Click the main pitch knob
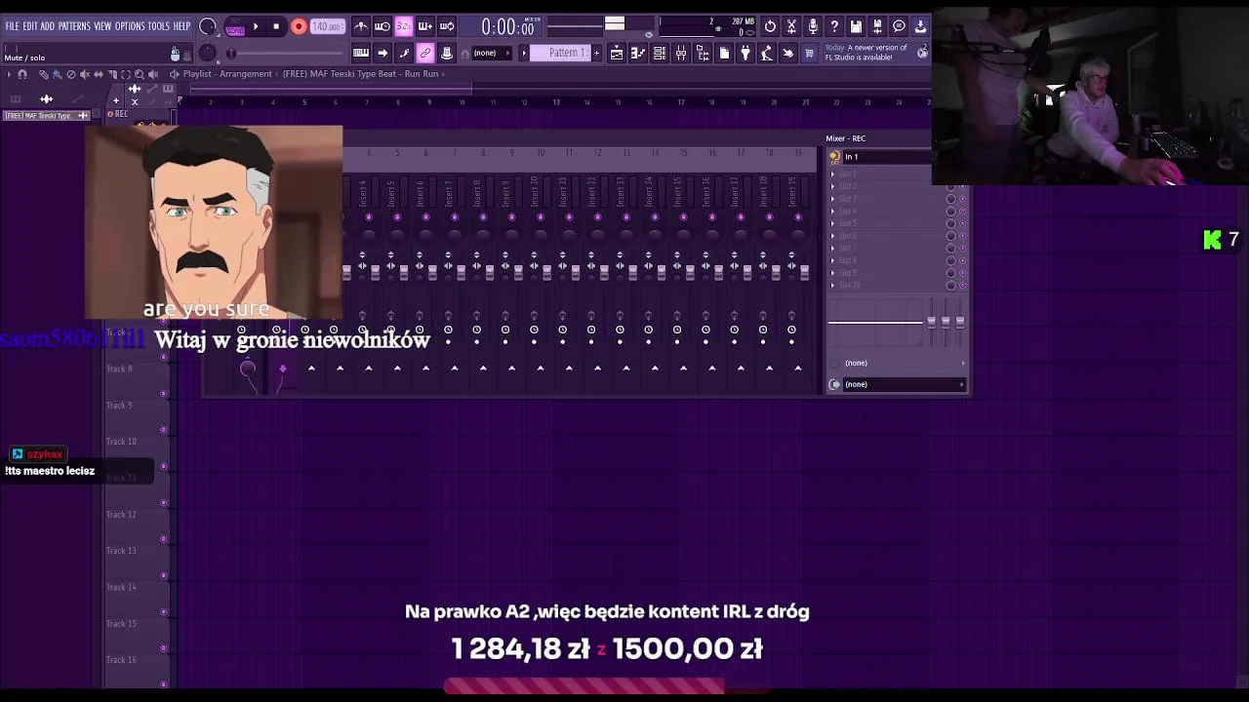Viewport: 1249px width, 702px height. tap(208, 53)
